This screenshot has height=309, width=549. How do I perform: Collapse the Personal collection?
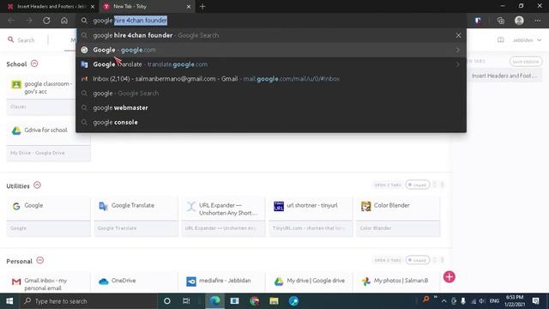tap(40, 261)
